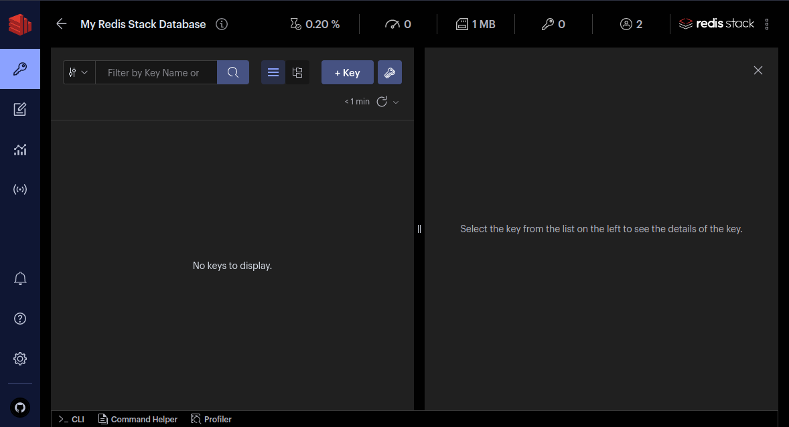
Task: Switch to list view of keys
Action: [x=273, y=72]
